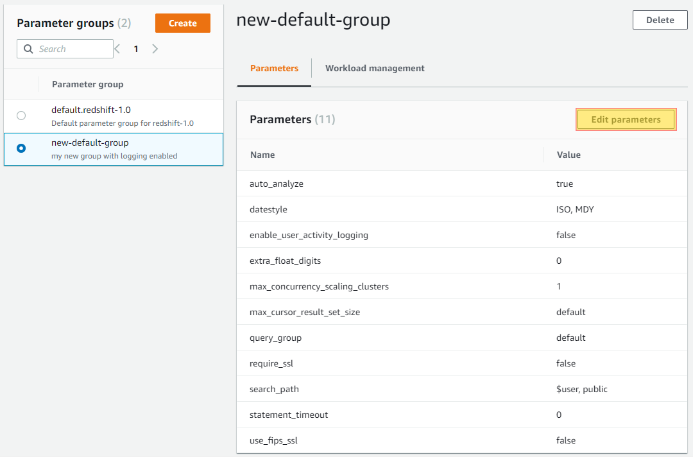
Task: Click the query_group parameter name
Action: click(x=275, y=338)
